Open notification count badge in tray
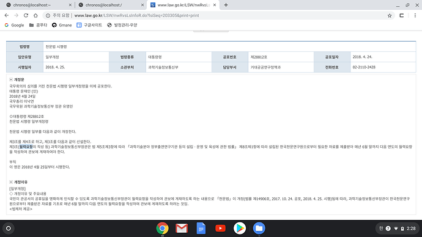The image size is (422, 237). (x=388, y=228)
